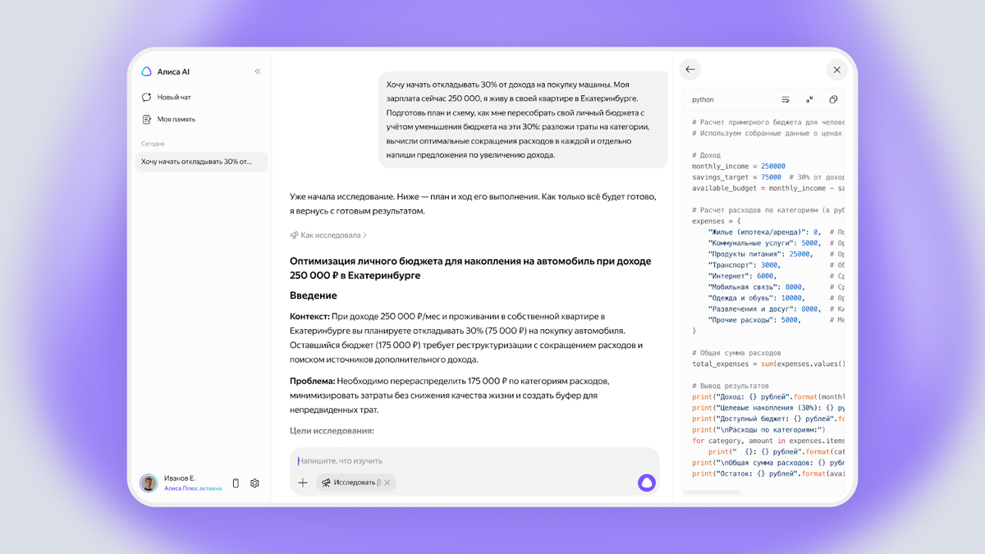Viewport: 985px width, 554px height.
Task: Click the purple Alice send button
Action: [x=647, y=483]
